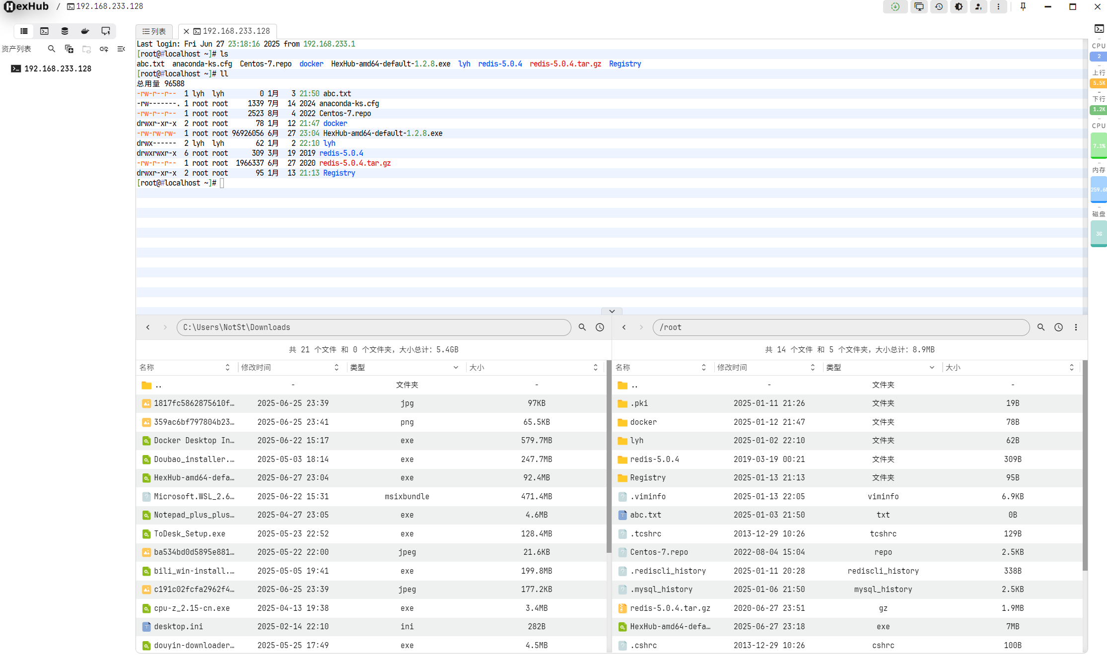Select local file ToDesk_Setup.exe
Image resolution: width=1107 pixels, height=658 pixels.
[x=371, y=534]
